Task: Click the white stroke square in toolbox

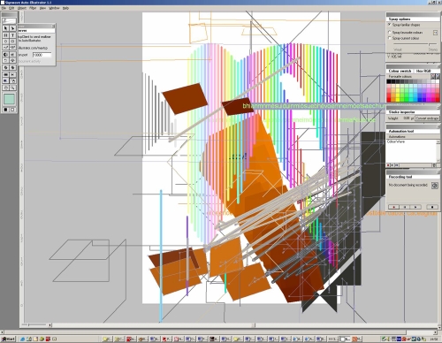Action: pos(12,110)
